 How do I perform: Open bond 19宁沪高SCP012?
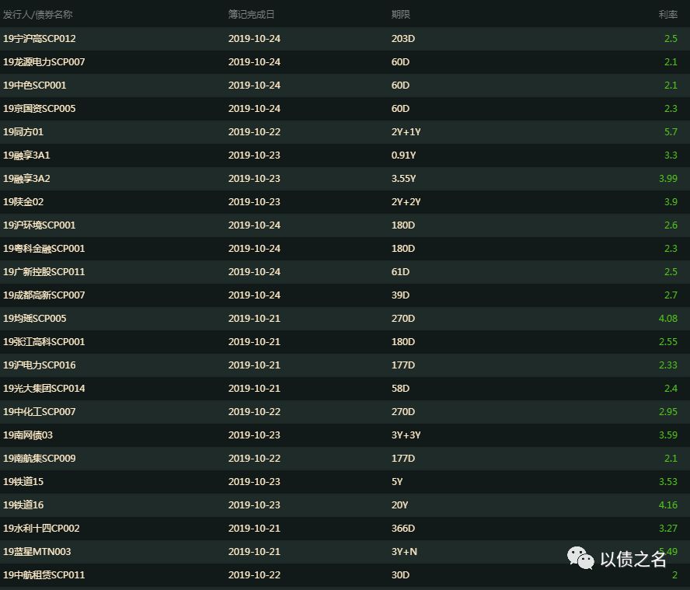click(39, 39)
